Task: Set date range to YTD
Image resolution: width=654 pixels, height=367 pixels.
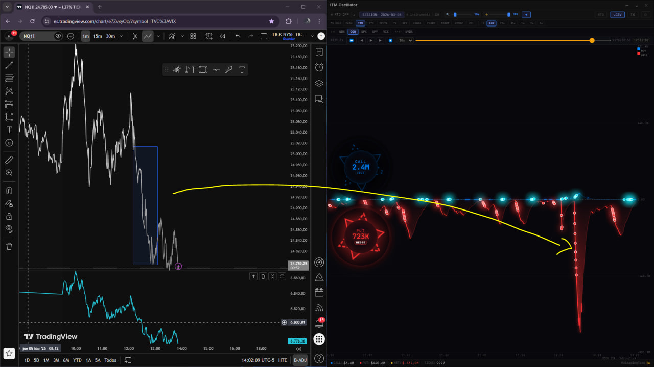Action: point(77,360)
